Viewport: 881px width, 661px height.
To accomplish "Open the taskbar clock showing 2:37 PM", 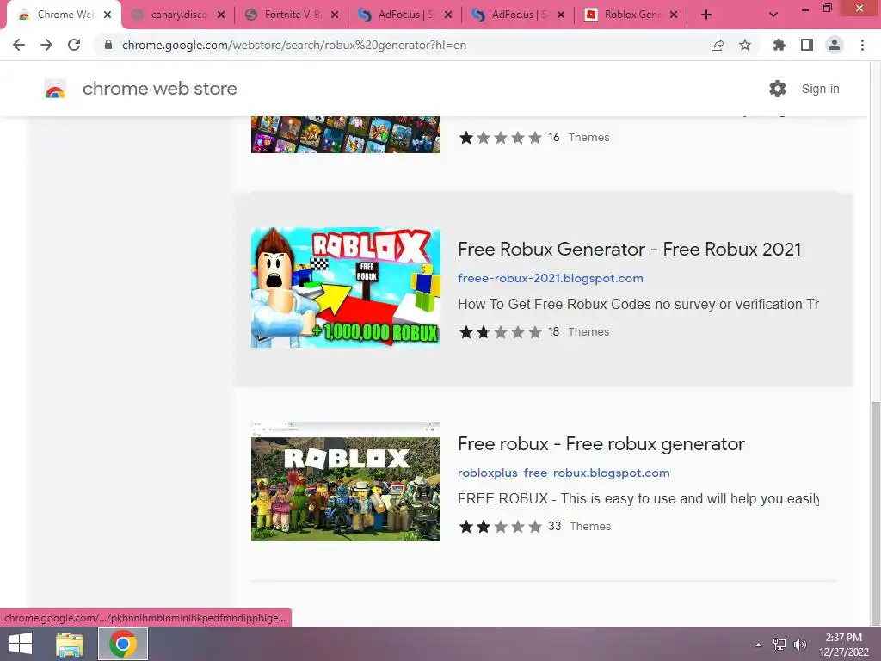I will click(844, 645).
